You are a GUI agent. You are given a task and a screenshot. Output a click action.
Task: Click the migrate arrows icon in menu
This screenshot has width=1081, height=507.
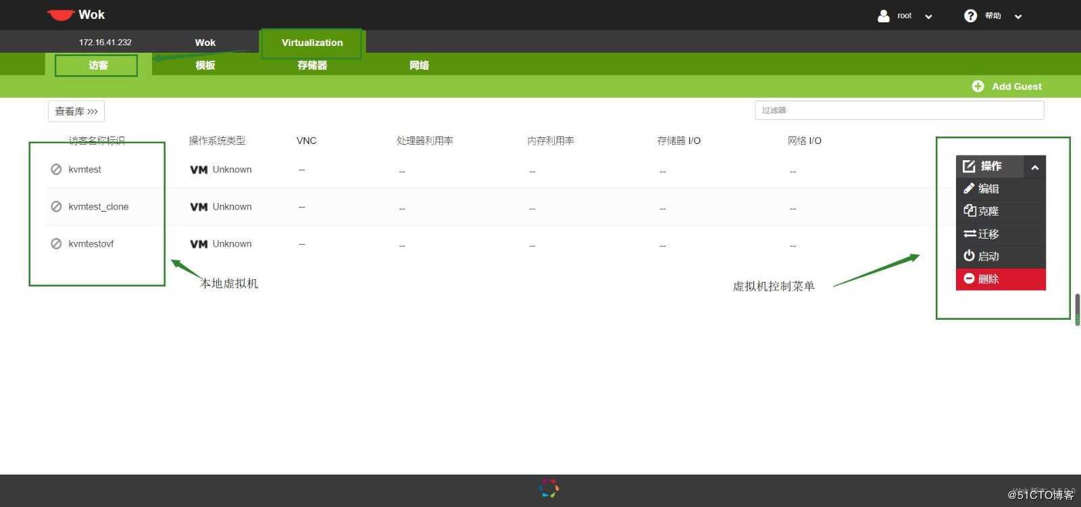pos(970,233)
